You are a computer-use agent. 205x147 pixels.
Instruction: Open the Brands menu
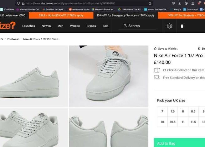point(91,26)
